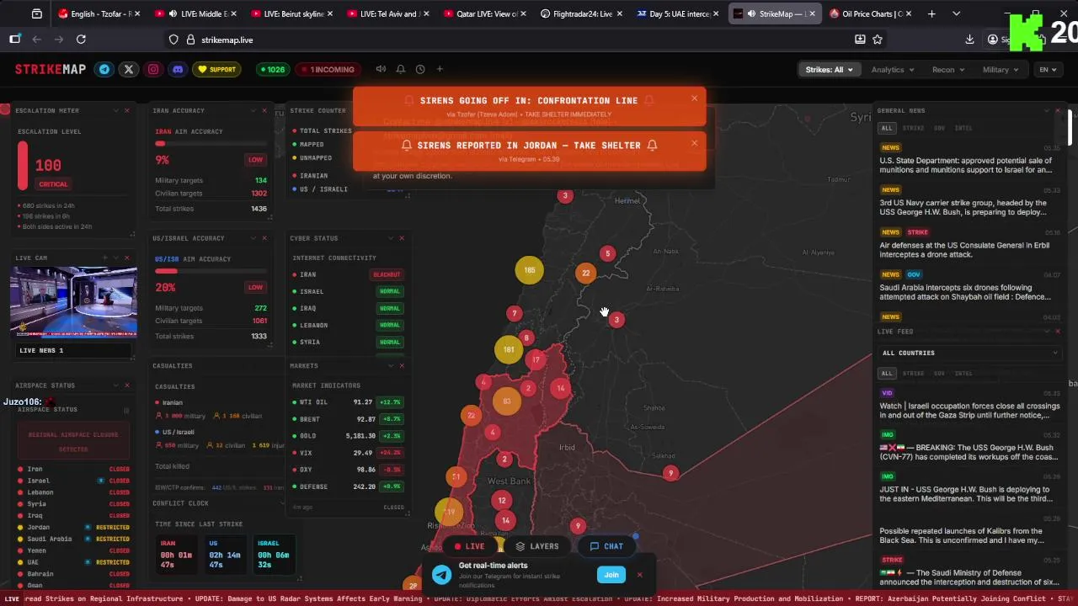Bookmark page with browser star icon
Screen dimensions: 1078x606
point(878,40)
